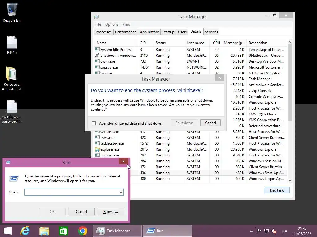317x237 pixels.
Task: Click Browse... in the Run dialog
Action: tap(111, 212)
